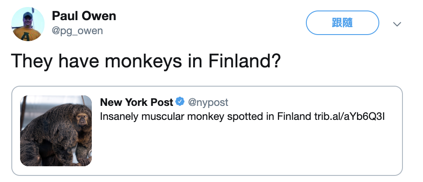Click the 跟隨 follow button
The width and height of the screenshot is (423, 182).
point(342,23)
